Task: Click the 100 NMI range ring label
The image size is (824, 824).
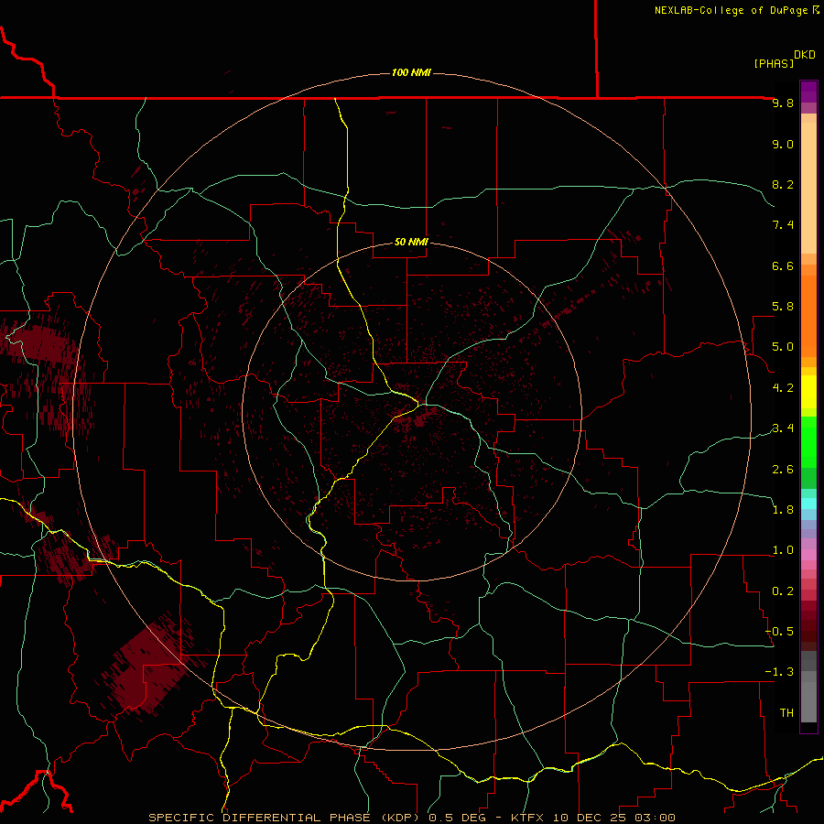Action: point(411,72)
